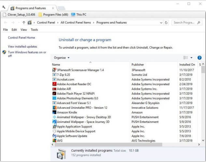Open the File menu
The image size is (206, 162).
[6, 30]
